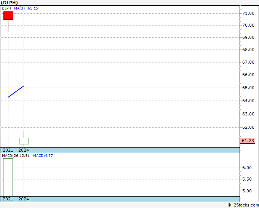The width and height of the screenshot is (259, 208).
Task: Click the MACD:4.77 value label
Action: click(x=43, y=156)
